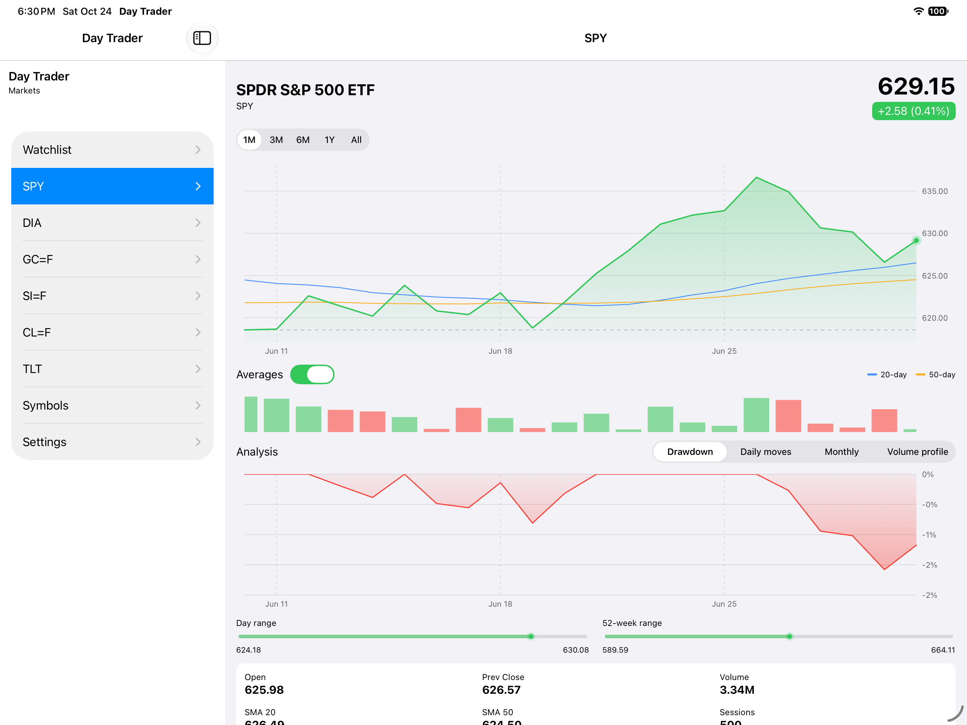Viewport: 967px width, 725px height.
Task: Tap the status bar clock 6:30 PM
Action: pos(36,11)
